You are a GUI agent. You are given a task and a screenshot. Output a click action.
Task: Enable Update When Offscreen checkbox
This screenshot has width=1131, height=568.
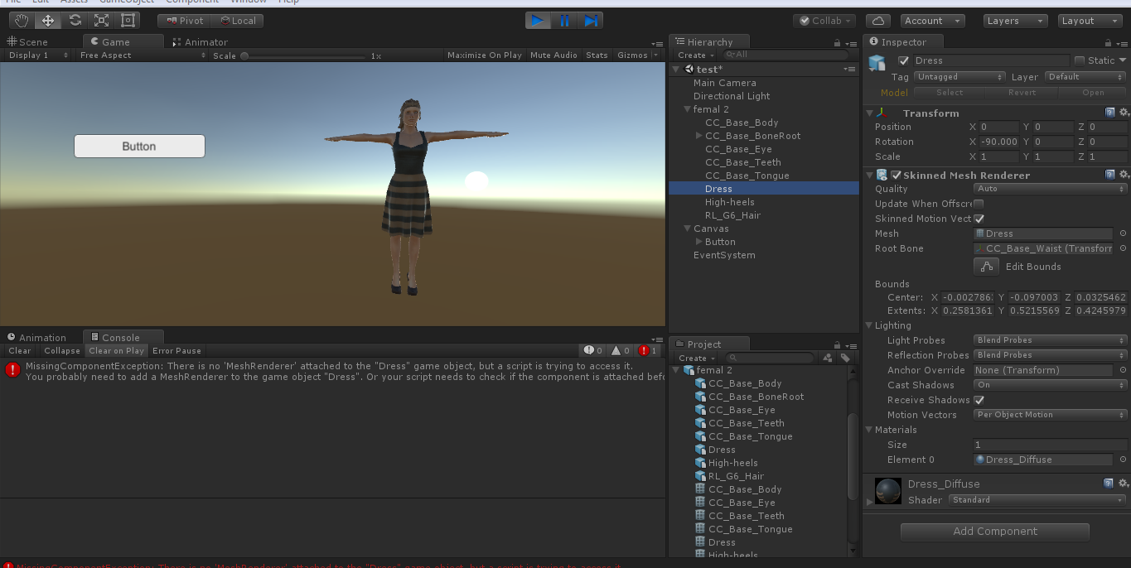click(x=979, y=204)
